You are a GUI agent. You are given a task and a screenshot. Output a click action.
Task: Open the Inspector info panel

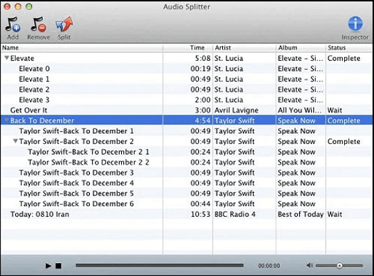click(355, 24)
